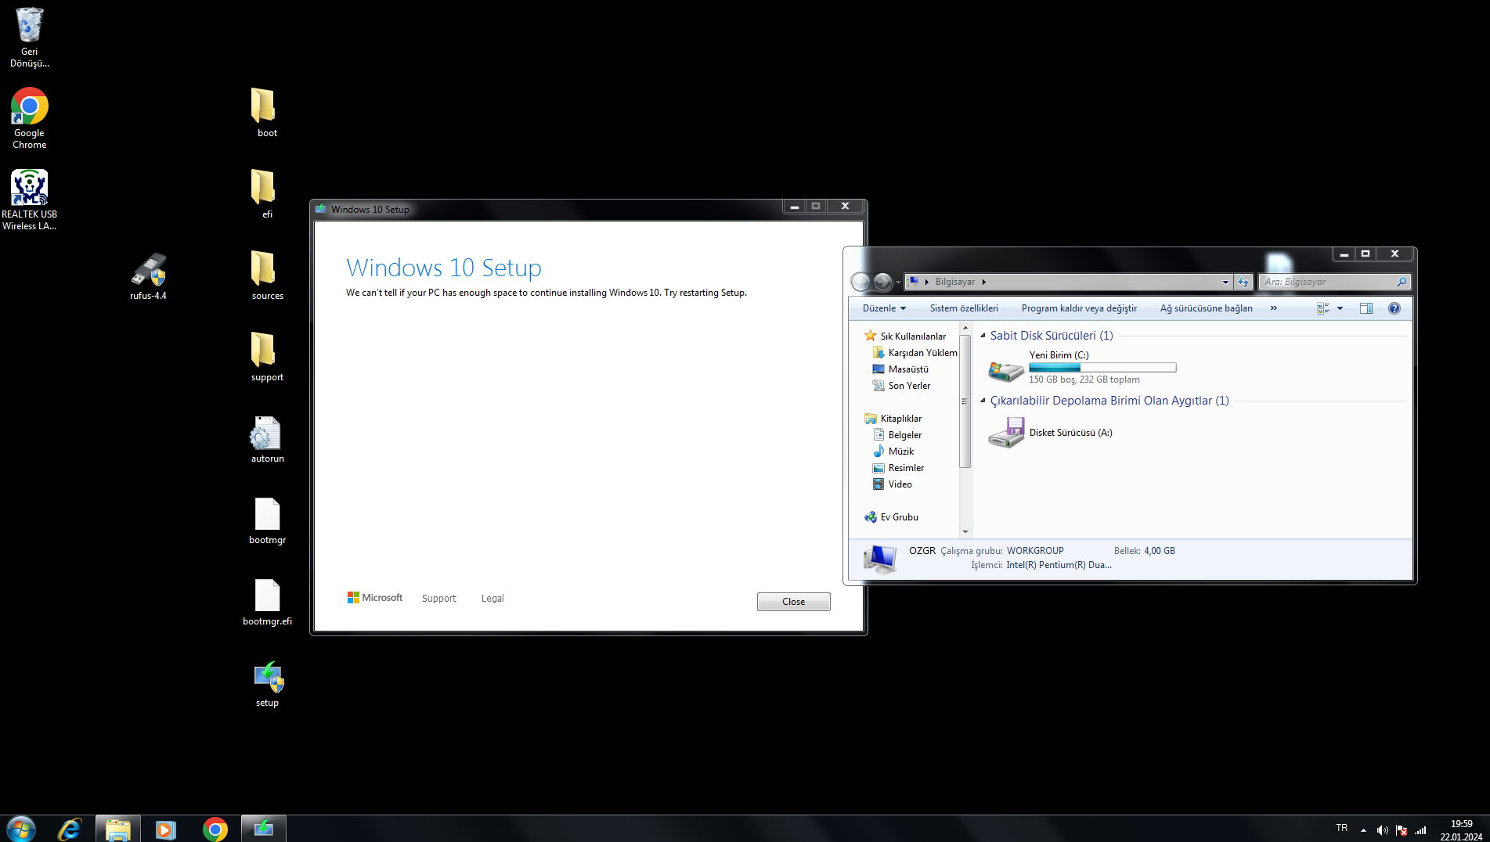Open the Legal link in Setup

coord(492,599)
